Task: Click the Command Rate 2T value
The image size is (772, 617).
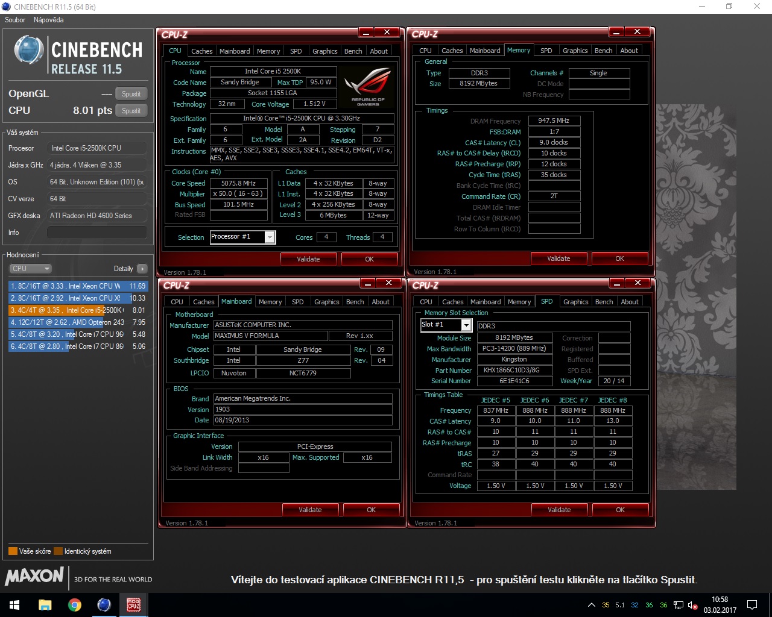Action: coord(554,196)
